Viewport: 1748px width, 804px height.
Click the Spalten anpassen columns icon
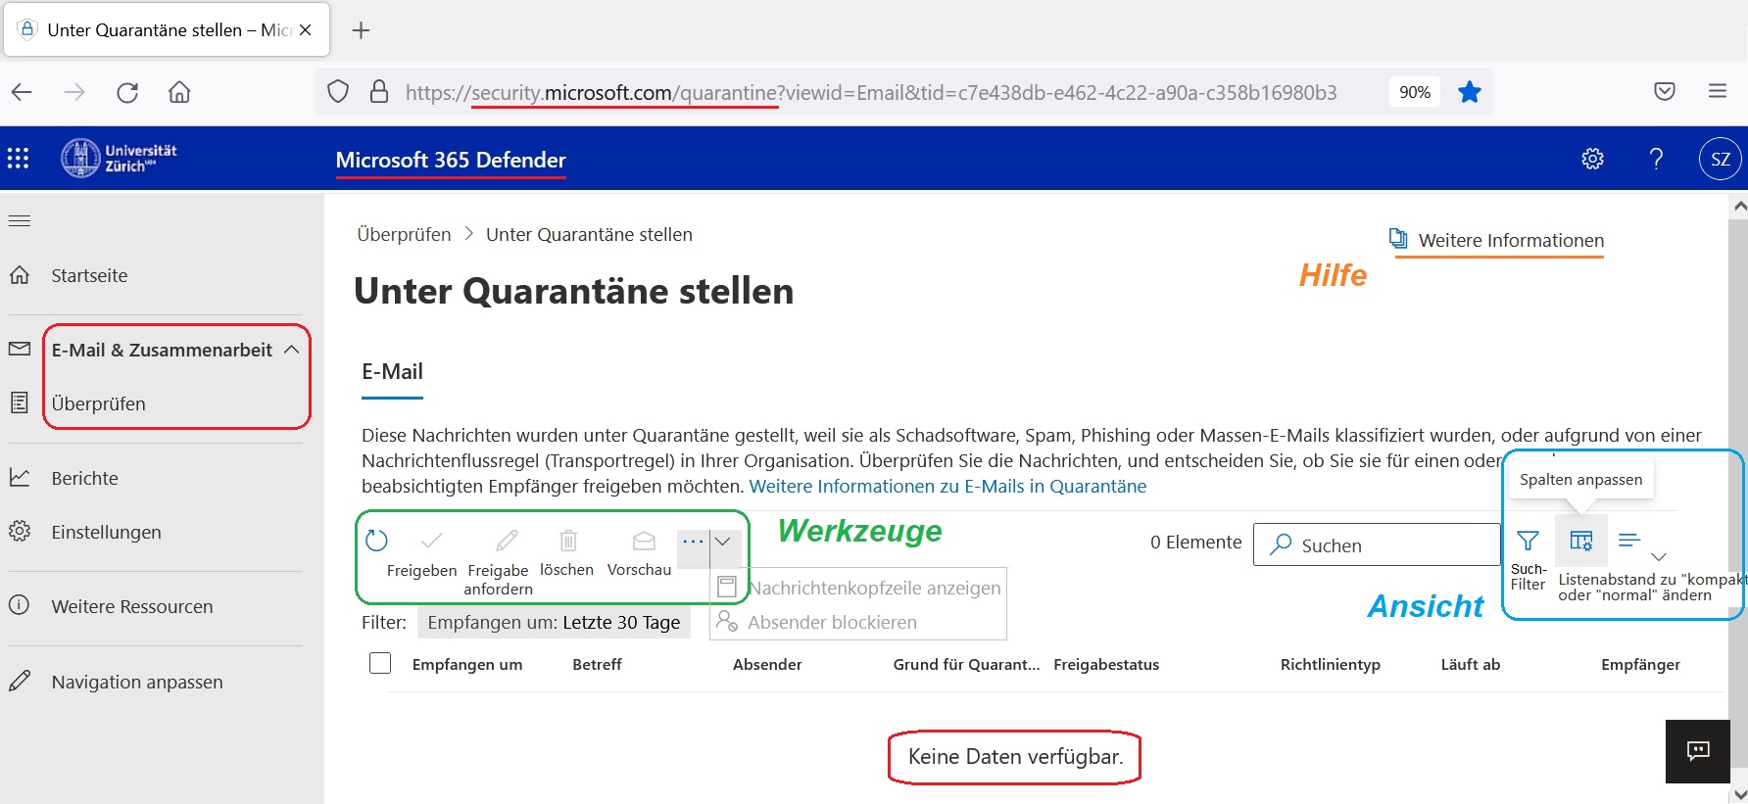(x=1580, y=541)
